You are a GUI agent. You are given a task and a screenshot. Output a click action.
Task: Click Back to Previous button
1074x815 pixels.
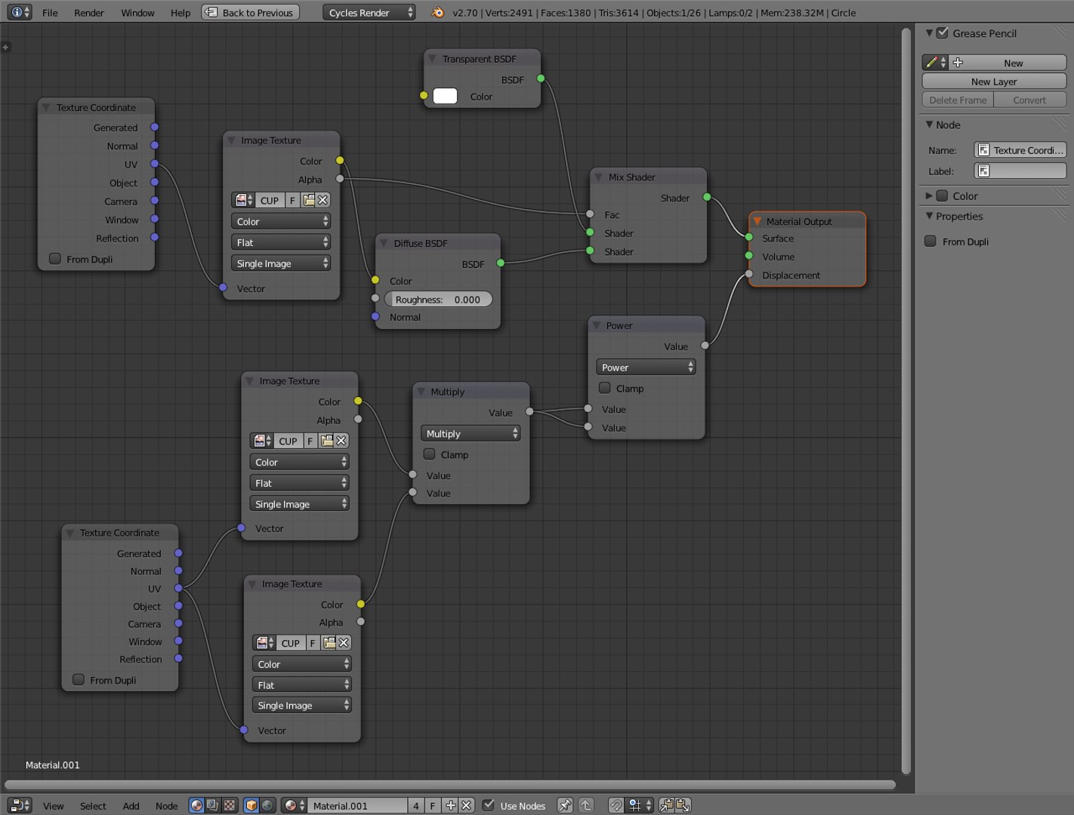point(250,12)
